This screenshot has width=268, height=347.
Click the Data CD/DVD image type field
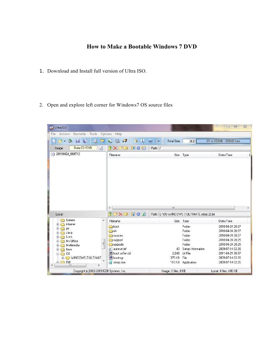pyautogui.click(x=83, y=148)
